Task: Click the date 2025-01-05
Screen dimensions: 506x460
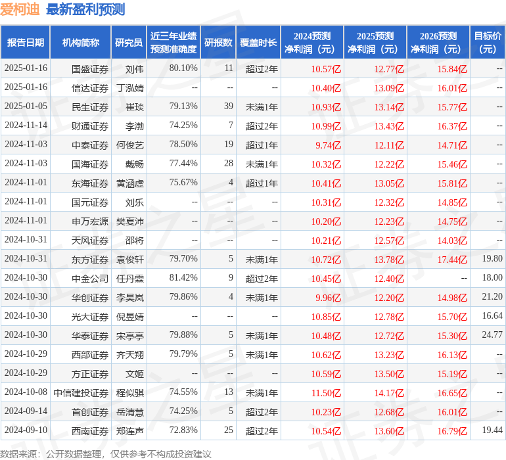Action: pos(26,106)
